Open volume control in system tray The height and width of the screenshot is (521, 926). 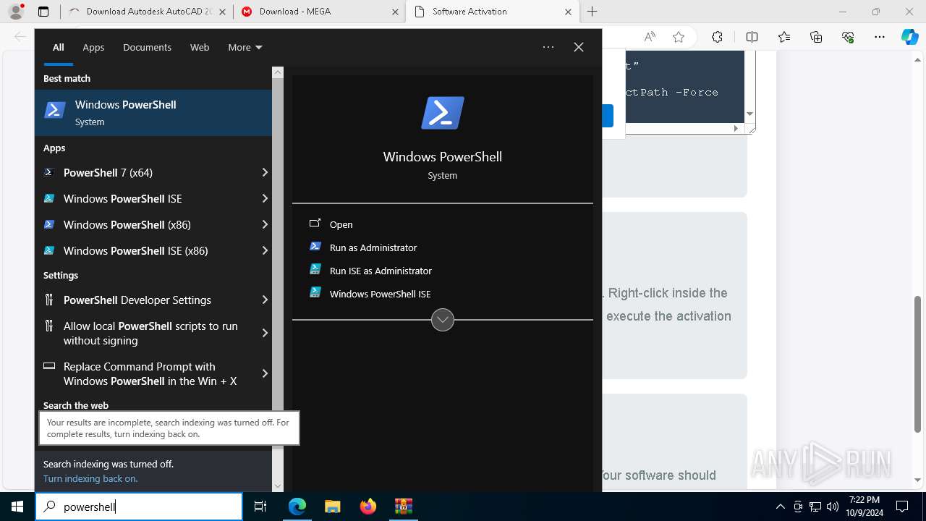(x=833, y=507)
